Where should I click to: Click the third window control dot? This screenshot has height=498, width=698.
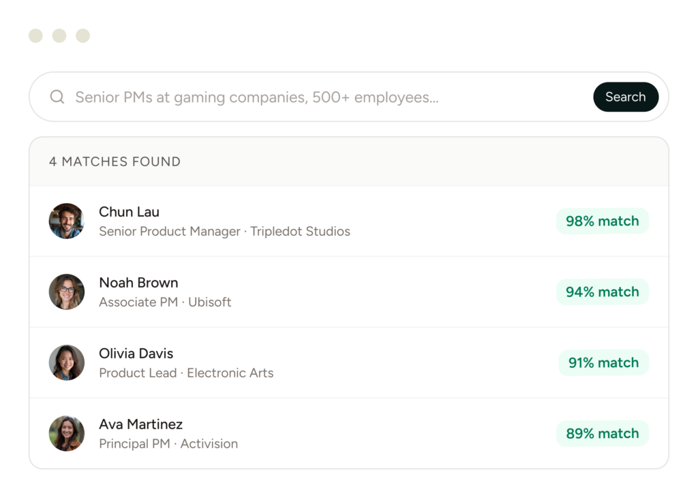82,35
